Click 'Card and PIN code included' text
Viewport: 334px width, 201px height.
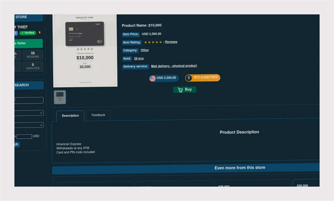point(75,152)
